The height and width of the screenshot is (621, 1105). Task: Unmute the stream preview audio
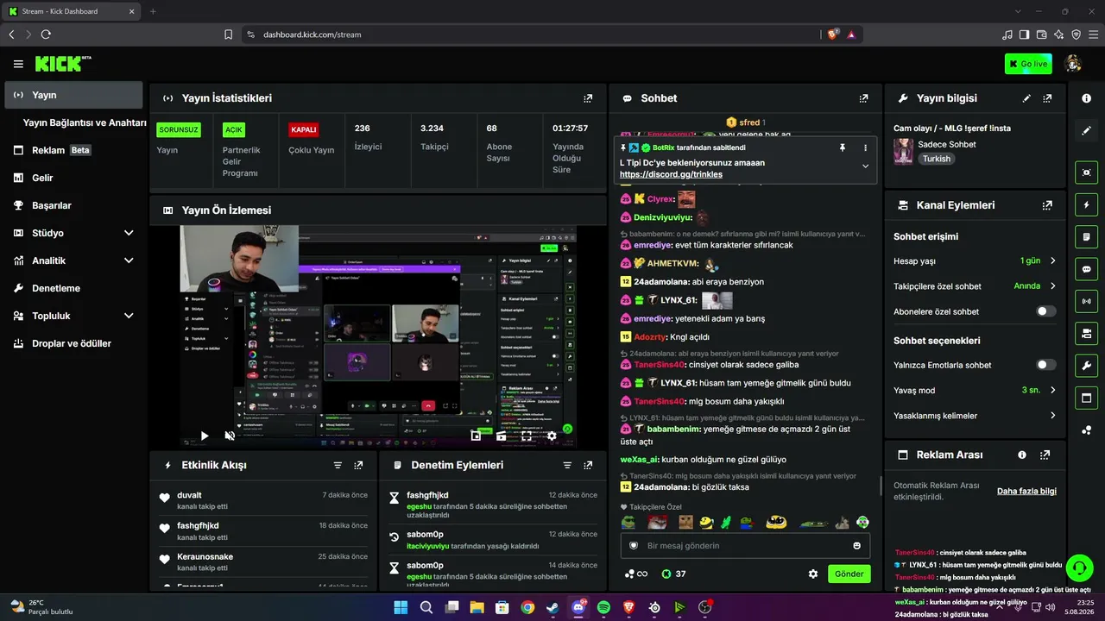click(230, 436)
